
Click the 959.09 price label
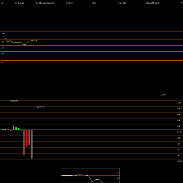(x=14, y=101)
